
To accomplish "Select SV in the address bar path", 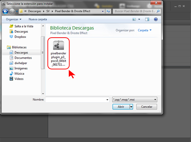I will tap(48, 11).
